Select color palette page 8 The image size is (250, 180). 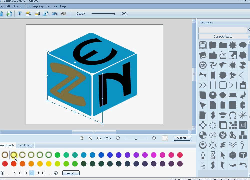click(20, 173)
